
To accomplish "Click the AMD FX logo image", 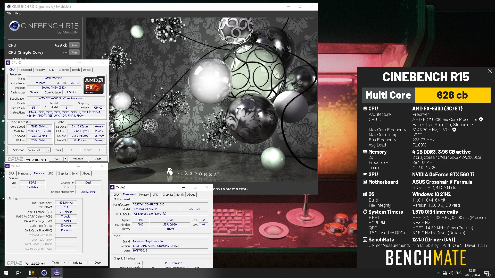I will (x=94, y=85).
